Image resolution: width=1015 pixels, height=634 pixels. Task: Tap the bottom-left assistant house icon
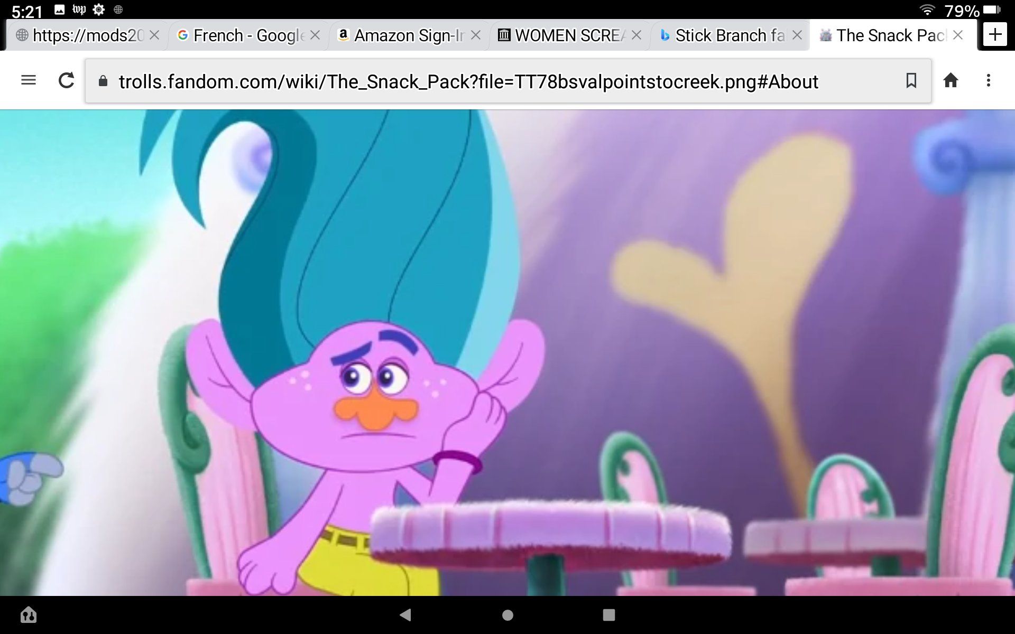29,614
